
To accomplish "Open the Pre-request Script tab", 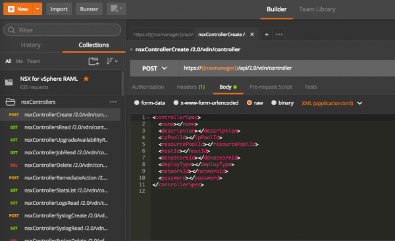I will [271, 87].
